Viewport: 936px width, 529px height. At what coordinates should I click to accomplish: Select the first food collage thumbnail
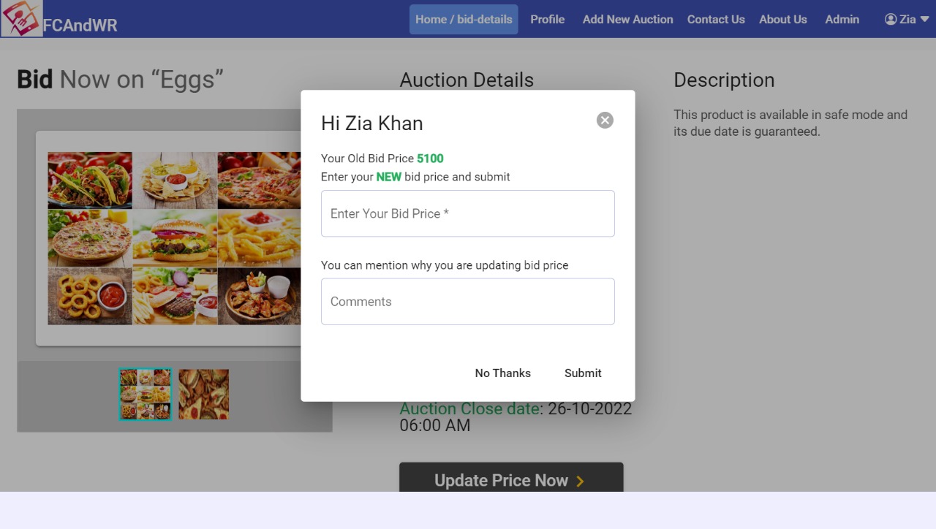click(145, 395)
